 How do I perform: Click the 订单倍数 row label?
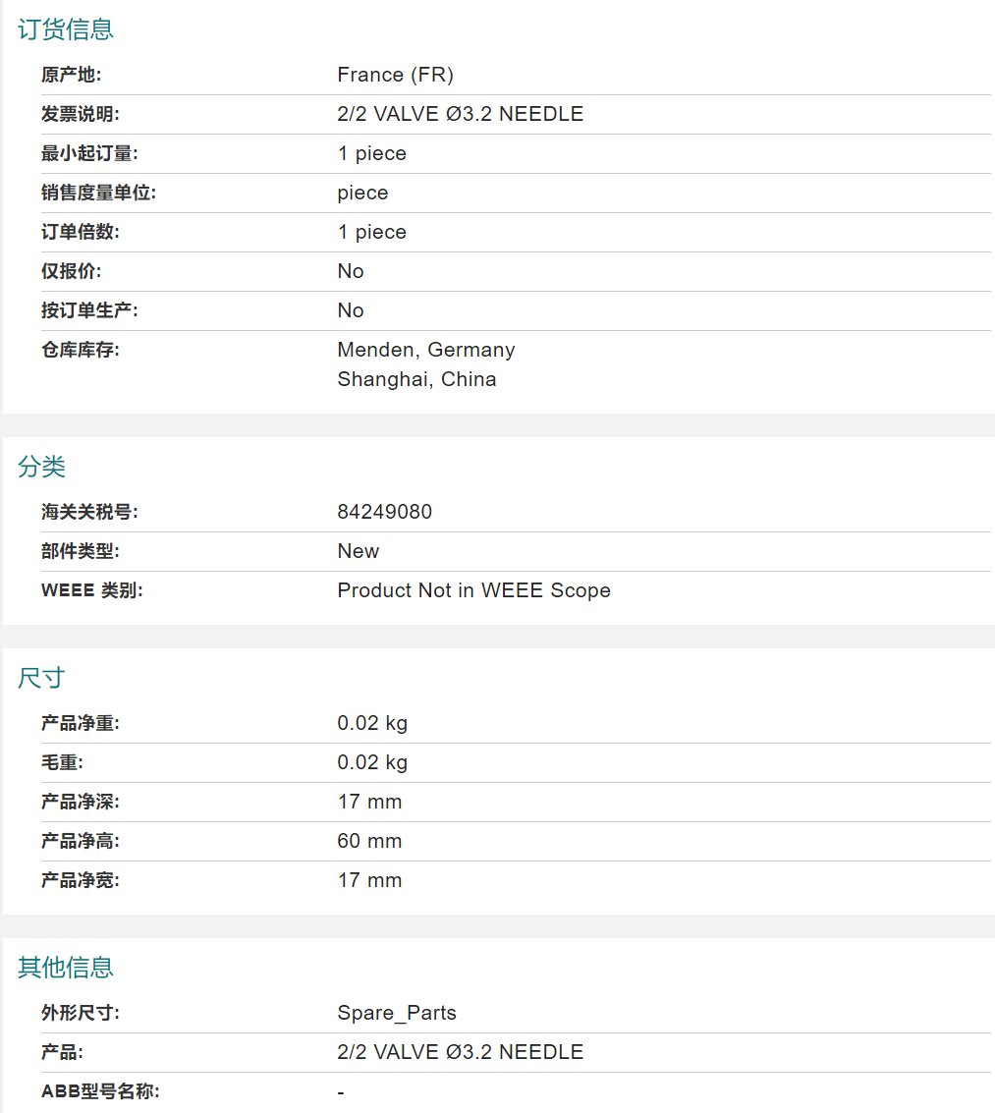click(81, 232)
